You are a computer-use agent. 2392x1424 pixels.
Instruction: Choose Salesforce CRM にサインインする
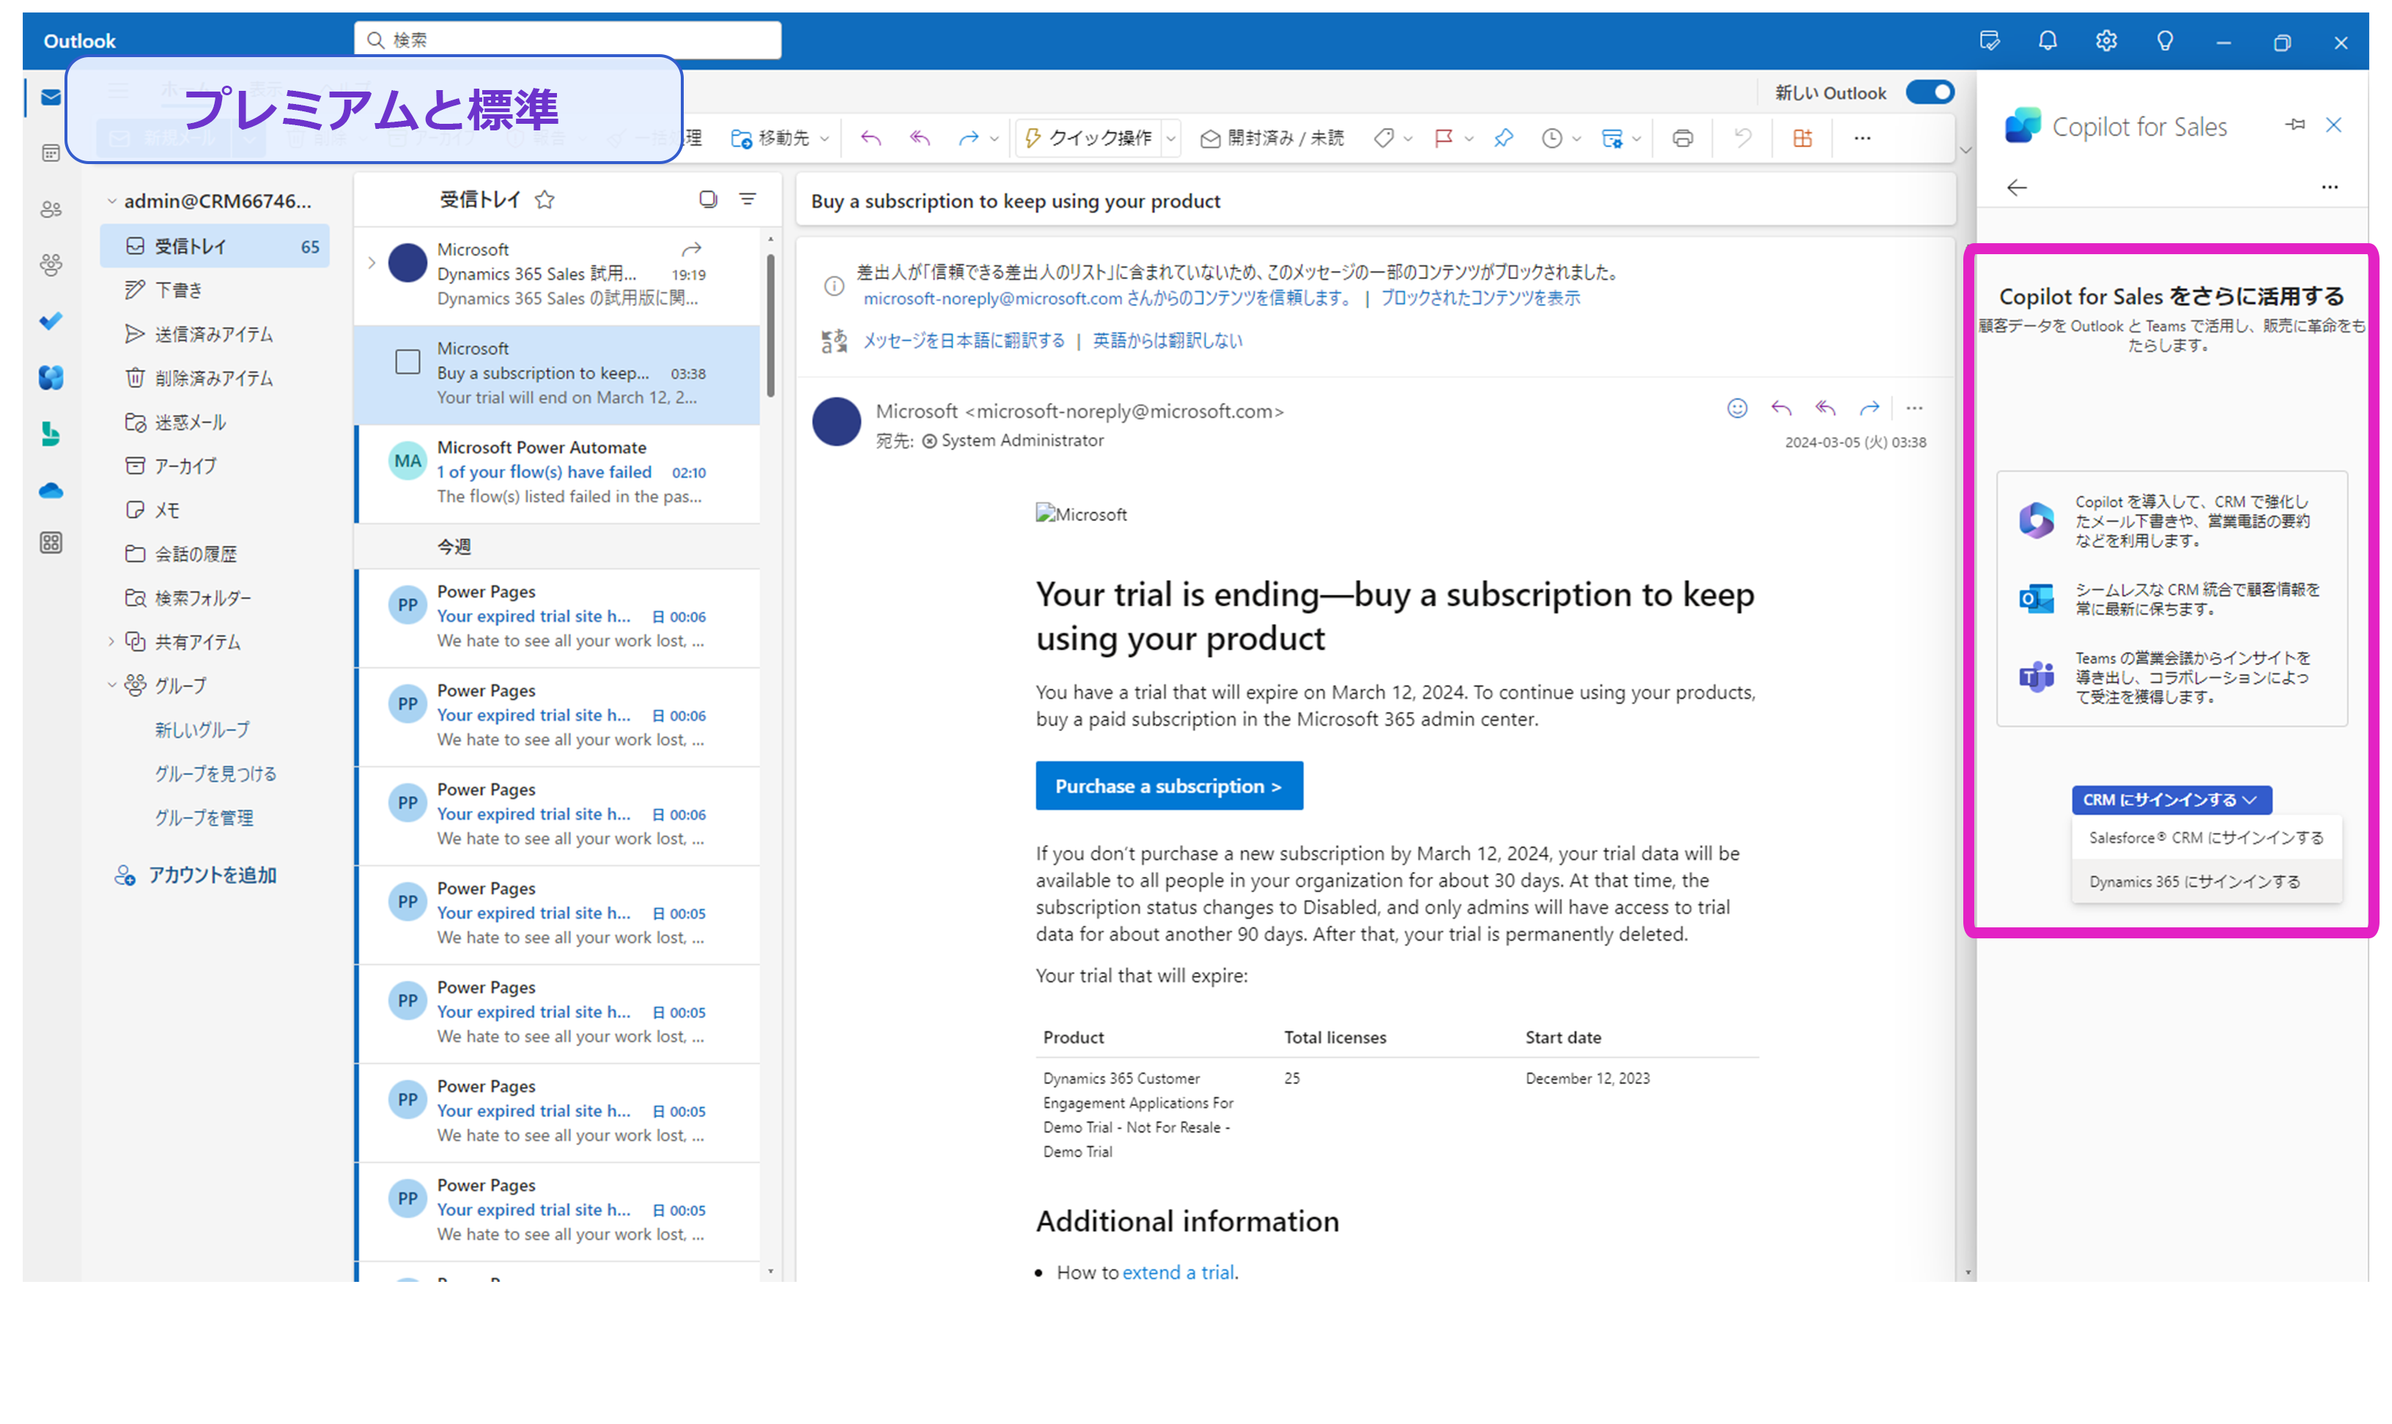pyautogui.click(x=2206, y=838)
